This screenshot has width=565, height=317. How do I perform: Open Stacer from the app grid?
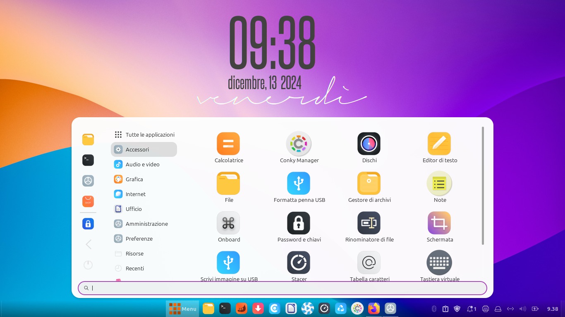click(x=299, y=266)
